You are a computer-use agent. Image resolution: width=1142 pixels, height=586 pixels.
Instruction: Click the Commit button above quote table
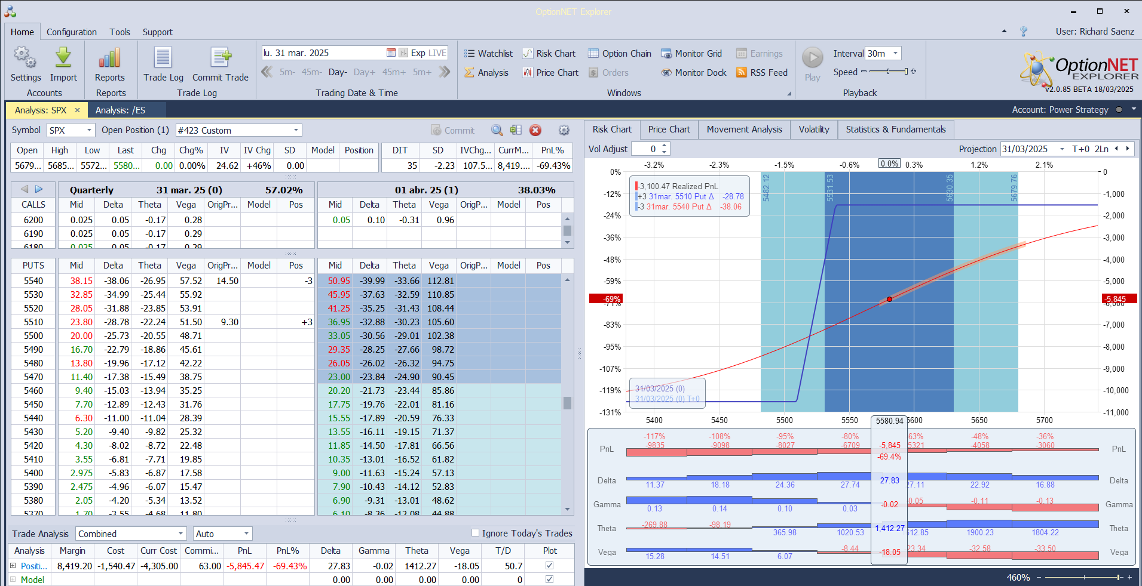click(452, 130)
